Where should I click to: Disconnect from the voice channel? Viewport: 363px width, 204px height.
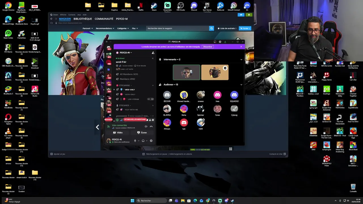pyautogui.click(x=151, y=126)
